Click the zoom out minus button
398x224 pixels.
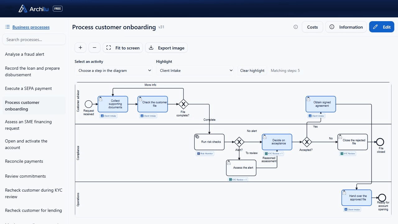(x=95, y=48)
